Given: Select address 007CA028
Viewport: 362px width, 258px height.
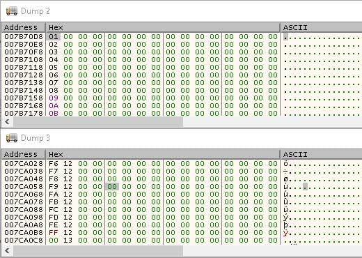Looking at the screenshot, I should point(24,164).
